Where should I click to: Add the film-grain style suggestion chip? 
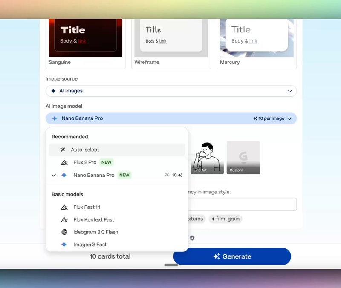click(x=225, y=219)
